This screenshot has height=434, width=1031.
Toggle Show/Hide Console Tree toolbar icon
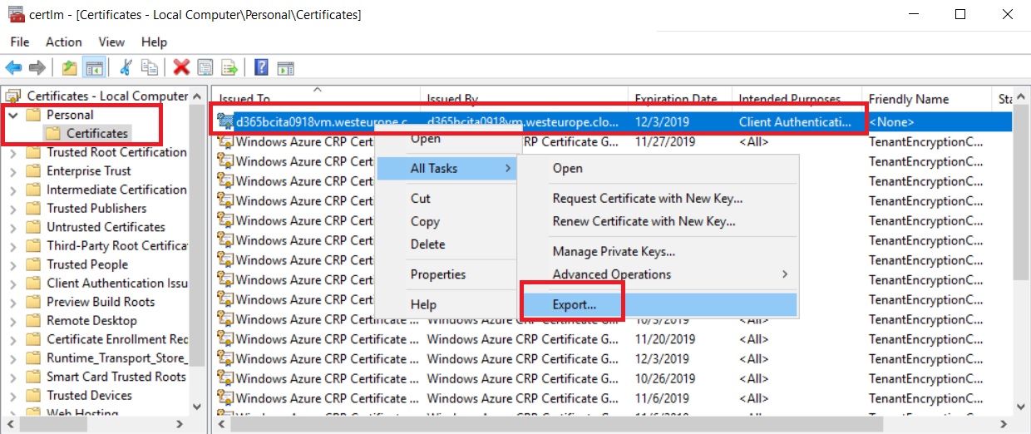tap(94, 67)
